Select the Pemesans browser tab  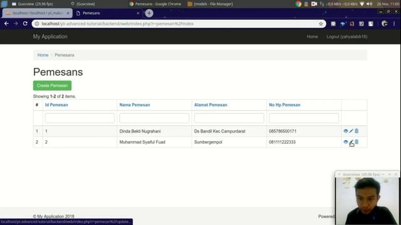[x=107, y=13]
